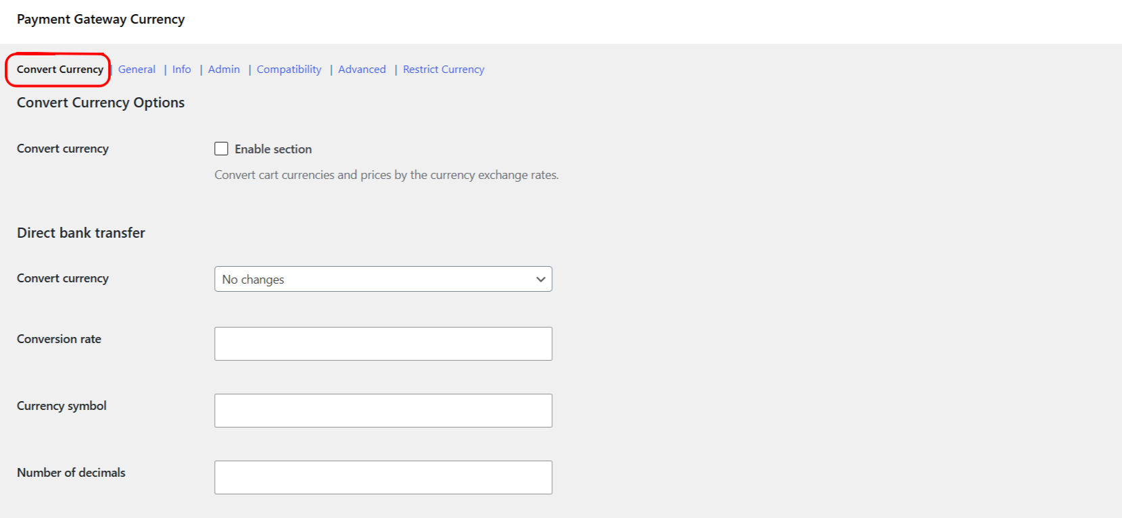Click the 'Conversion rate' label
The width and height of the screenshot is (1122, 518).
59,339
